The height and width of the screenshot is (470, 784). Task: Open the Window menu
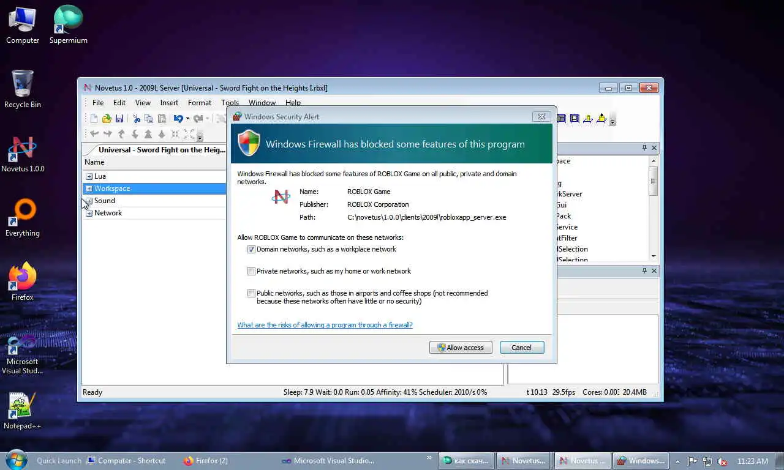point(262,103)
